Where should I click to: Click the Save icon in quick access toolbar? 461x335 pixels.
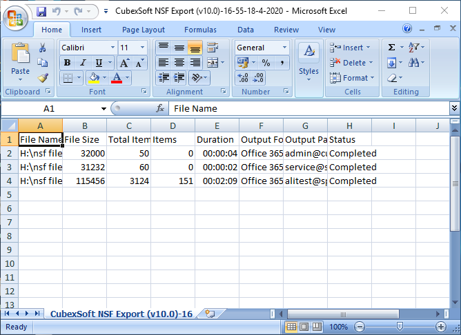(x=41, y=11)
